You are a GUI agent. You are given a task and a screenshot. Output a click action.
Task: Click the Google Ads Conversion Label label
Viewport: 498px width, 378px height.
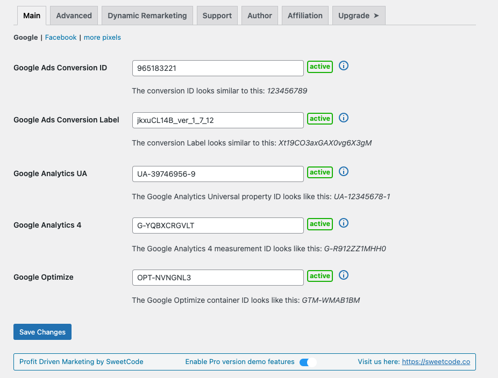(x=66, y=120)
